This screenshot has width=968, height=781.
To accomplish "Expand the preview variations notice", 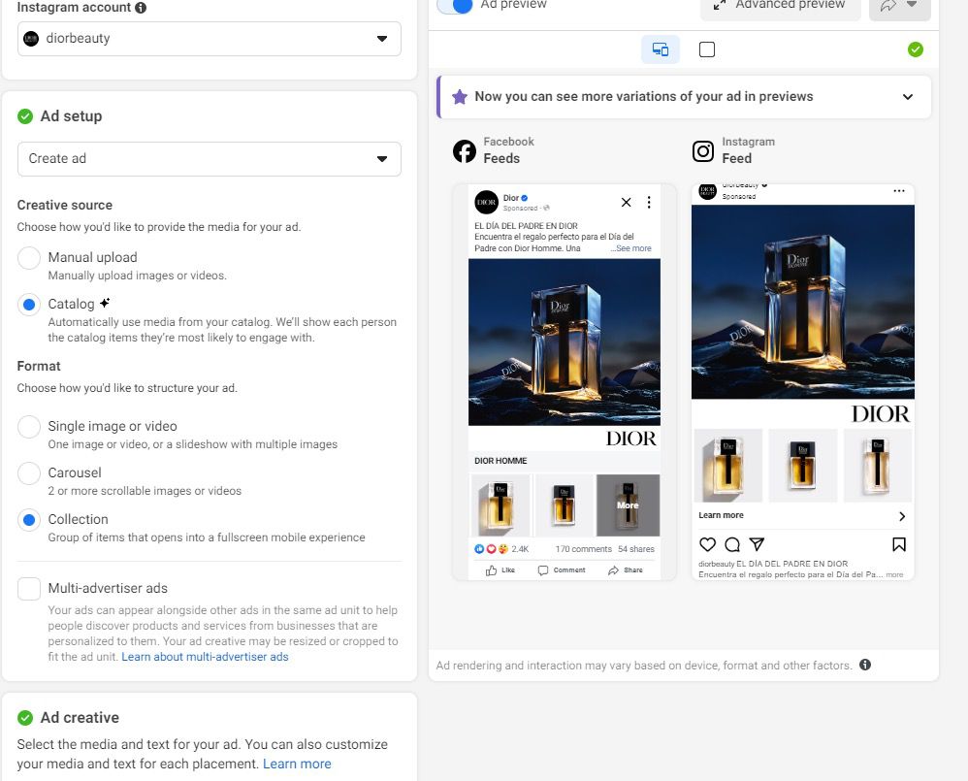I will 908,97.
